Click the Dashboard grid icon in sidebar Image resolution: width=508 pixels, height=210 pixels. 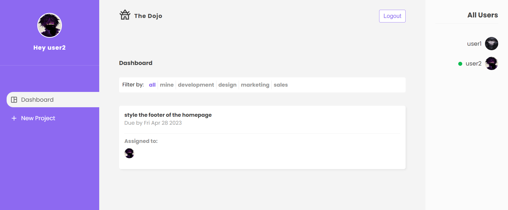(14, 100)
